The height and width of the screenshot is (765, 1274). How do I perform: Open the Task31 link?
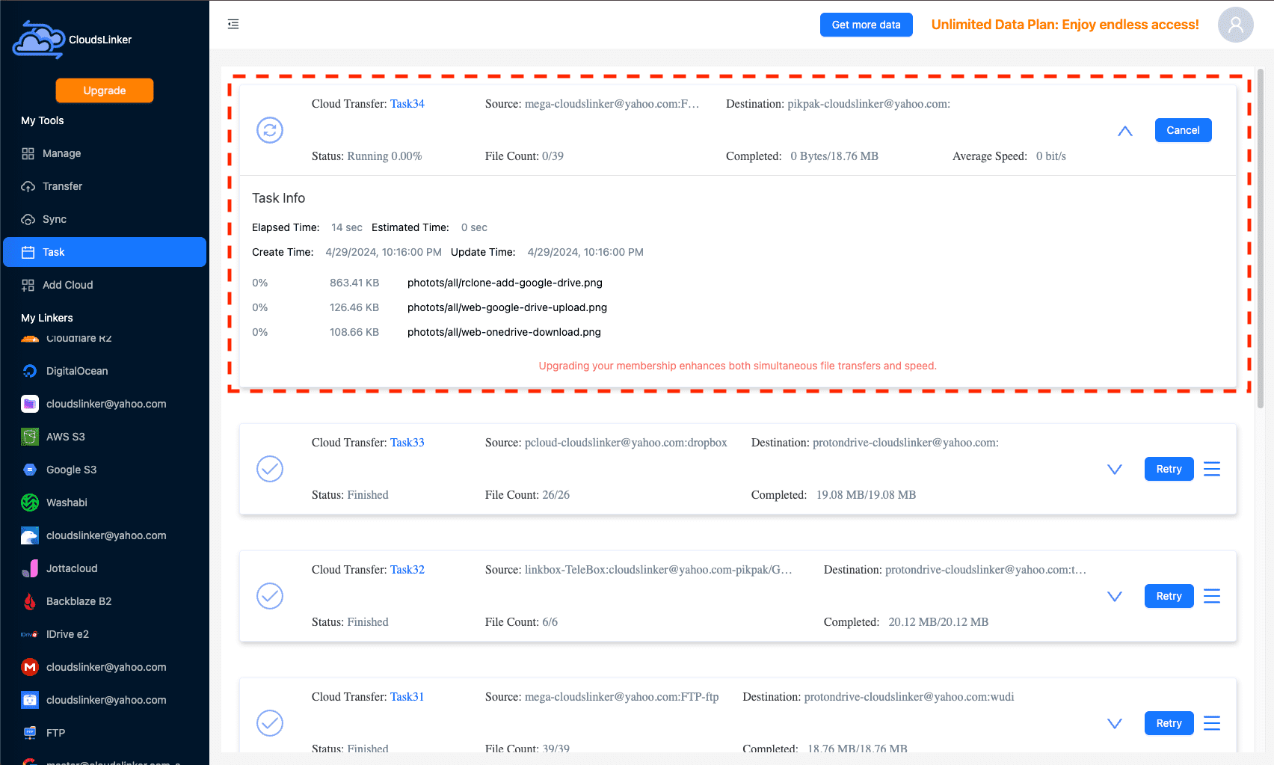pos(407,697)
